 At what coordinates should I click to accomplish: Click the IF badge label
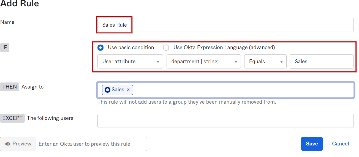coord(5,48)
